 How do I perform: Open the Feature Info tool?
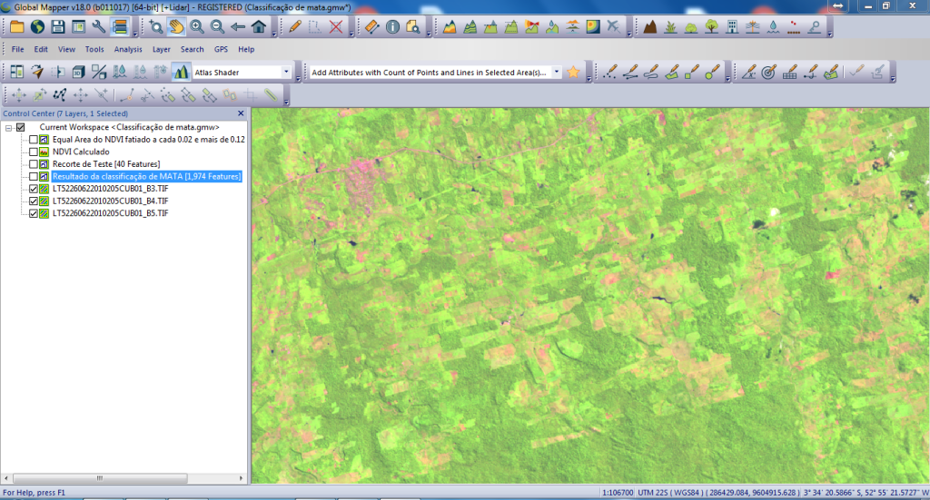392,26
